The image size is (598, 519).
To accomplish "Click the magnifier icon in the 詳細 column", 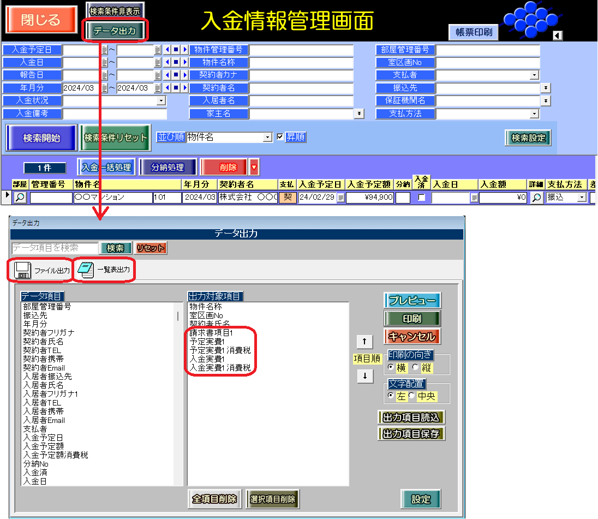I will (536, 198).
